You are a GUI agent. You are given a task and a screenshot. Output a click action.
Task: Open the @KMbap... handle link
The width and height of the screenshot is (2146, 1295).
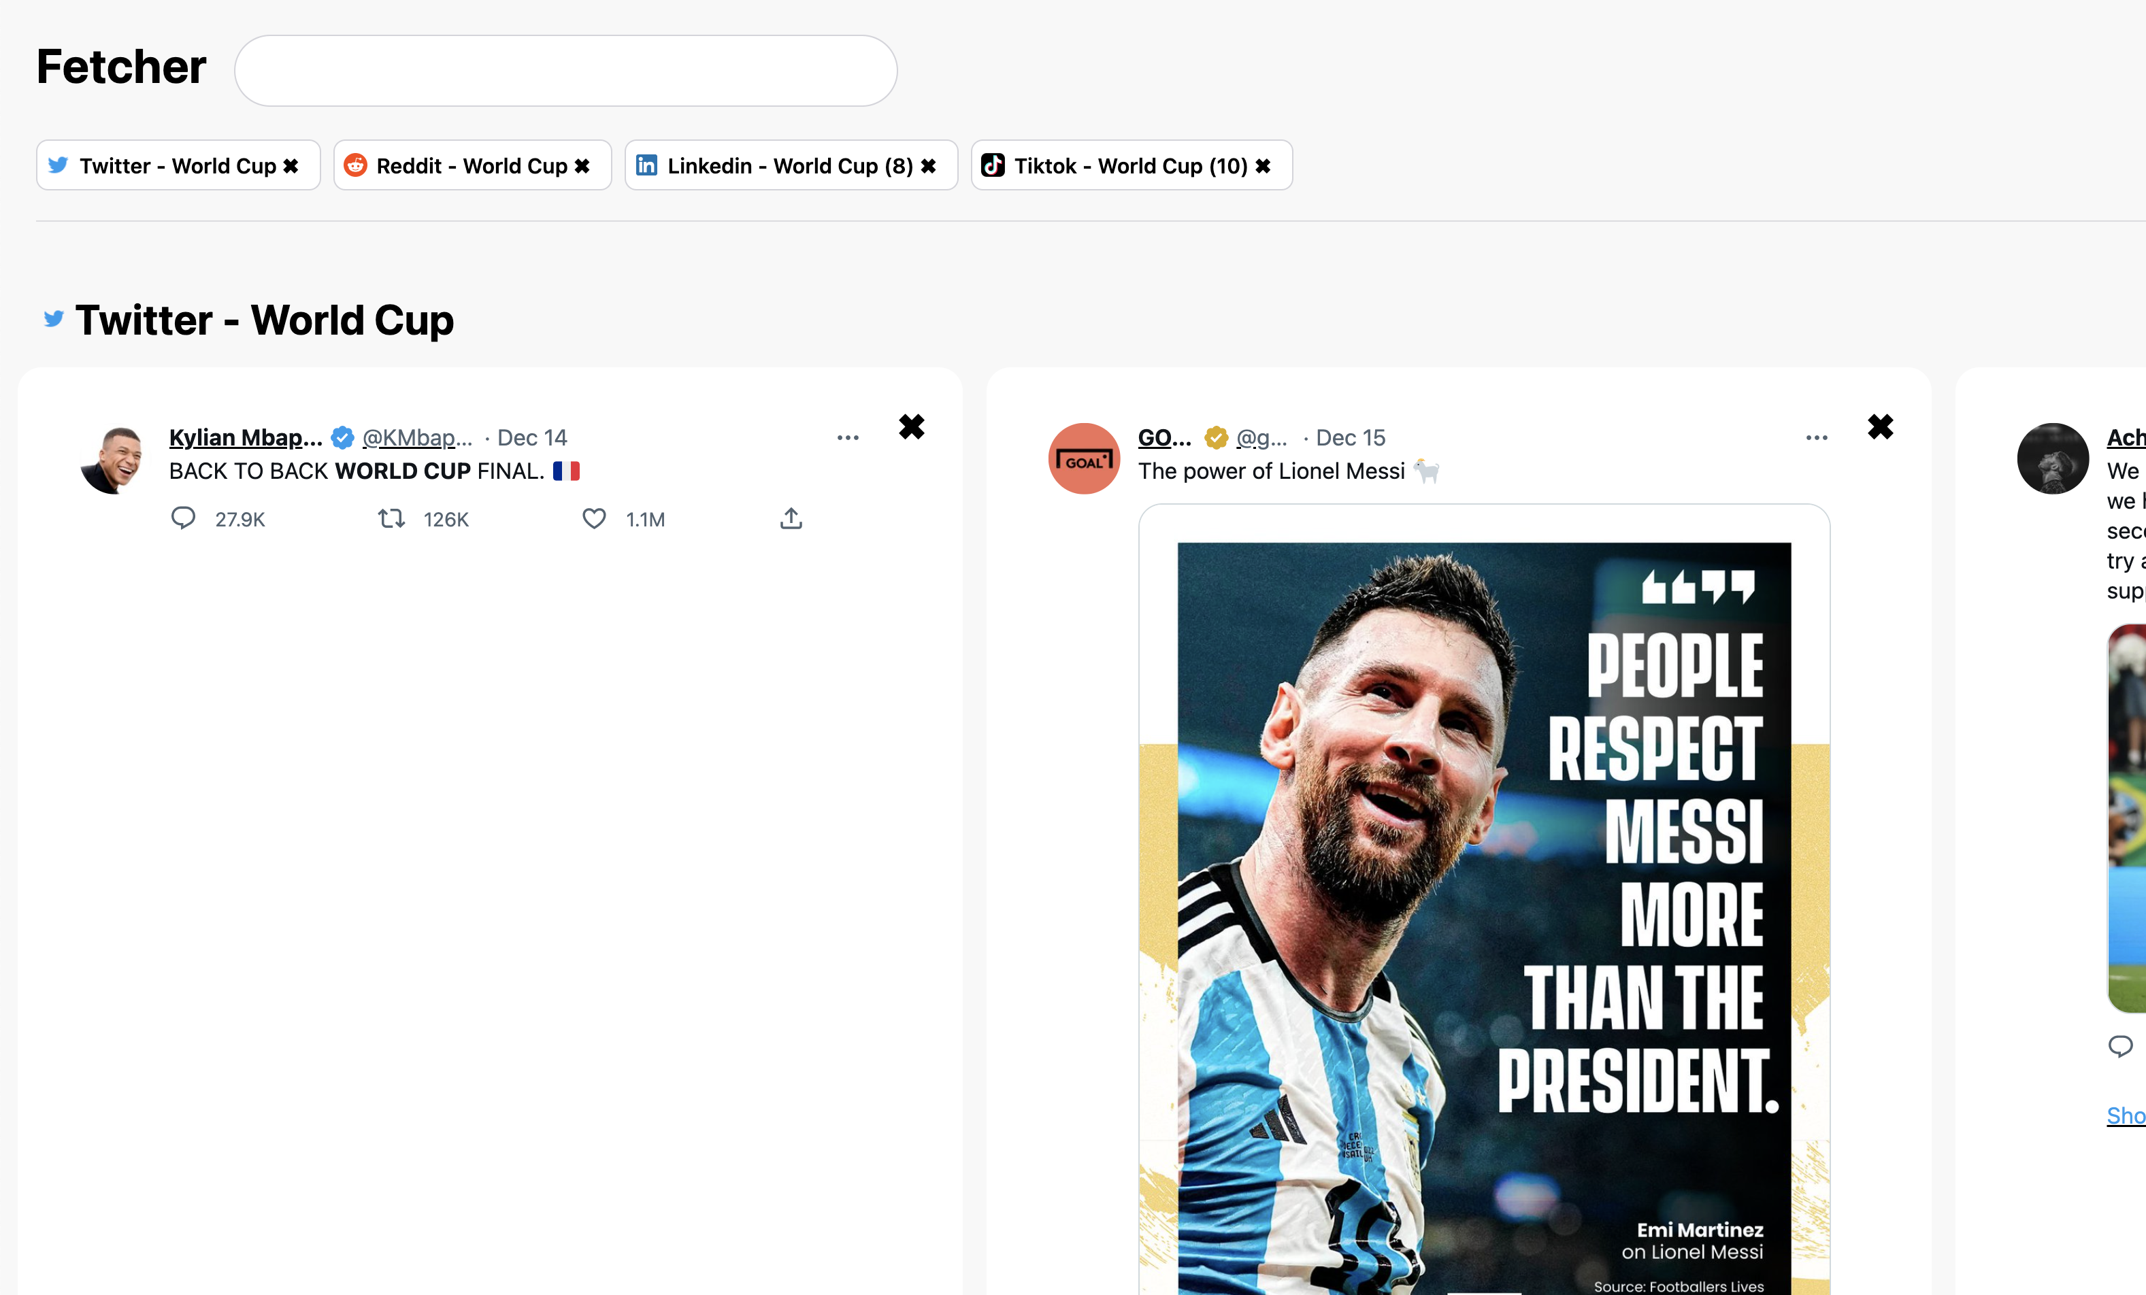pos(417,437)
